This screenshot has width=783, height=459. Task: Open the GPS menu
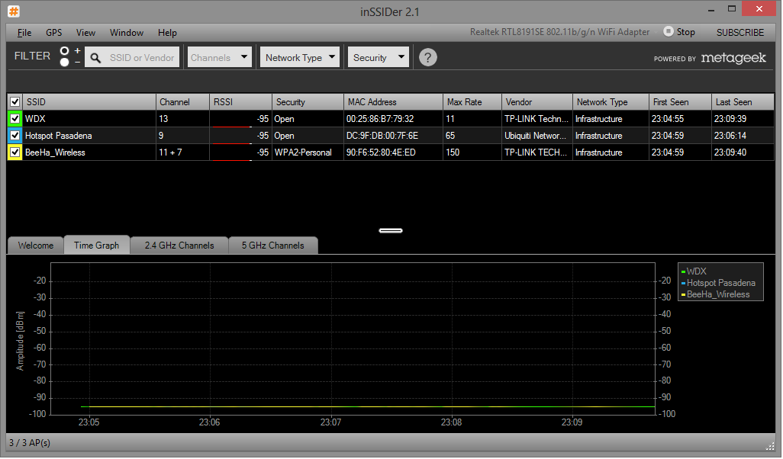(x=54, y=33)
